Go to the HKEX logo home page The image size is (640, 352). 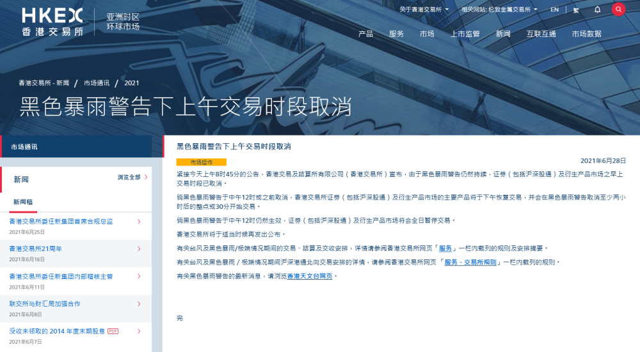[x=52, y=22]
